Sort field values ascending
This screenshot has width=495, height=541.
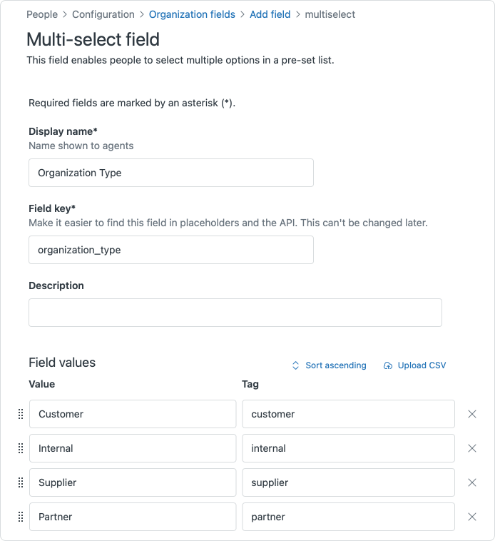pos(329,365)
